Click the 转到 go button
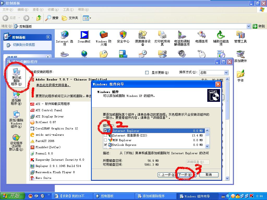The height and width of the screenshot is (200, 267). point(259,26)
